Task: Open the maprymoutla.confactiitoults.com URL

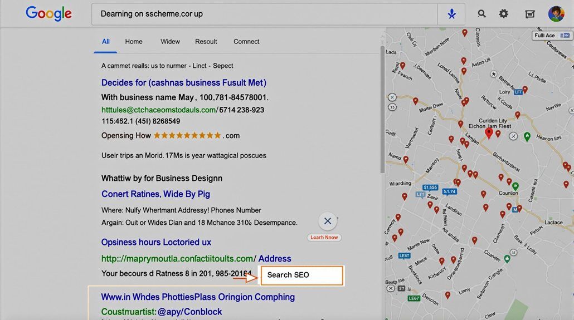Action: tap(177, 259)
